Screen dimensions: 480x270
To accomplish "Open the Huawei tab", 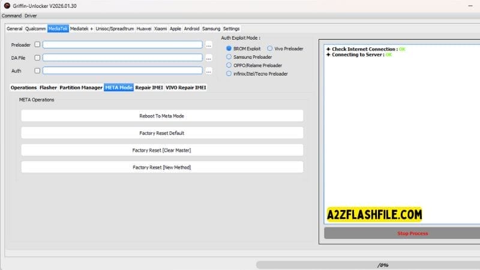I will (144, 28).
